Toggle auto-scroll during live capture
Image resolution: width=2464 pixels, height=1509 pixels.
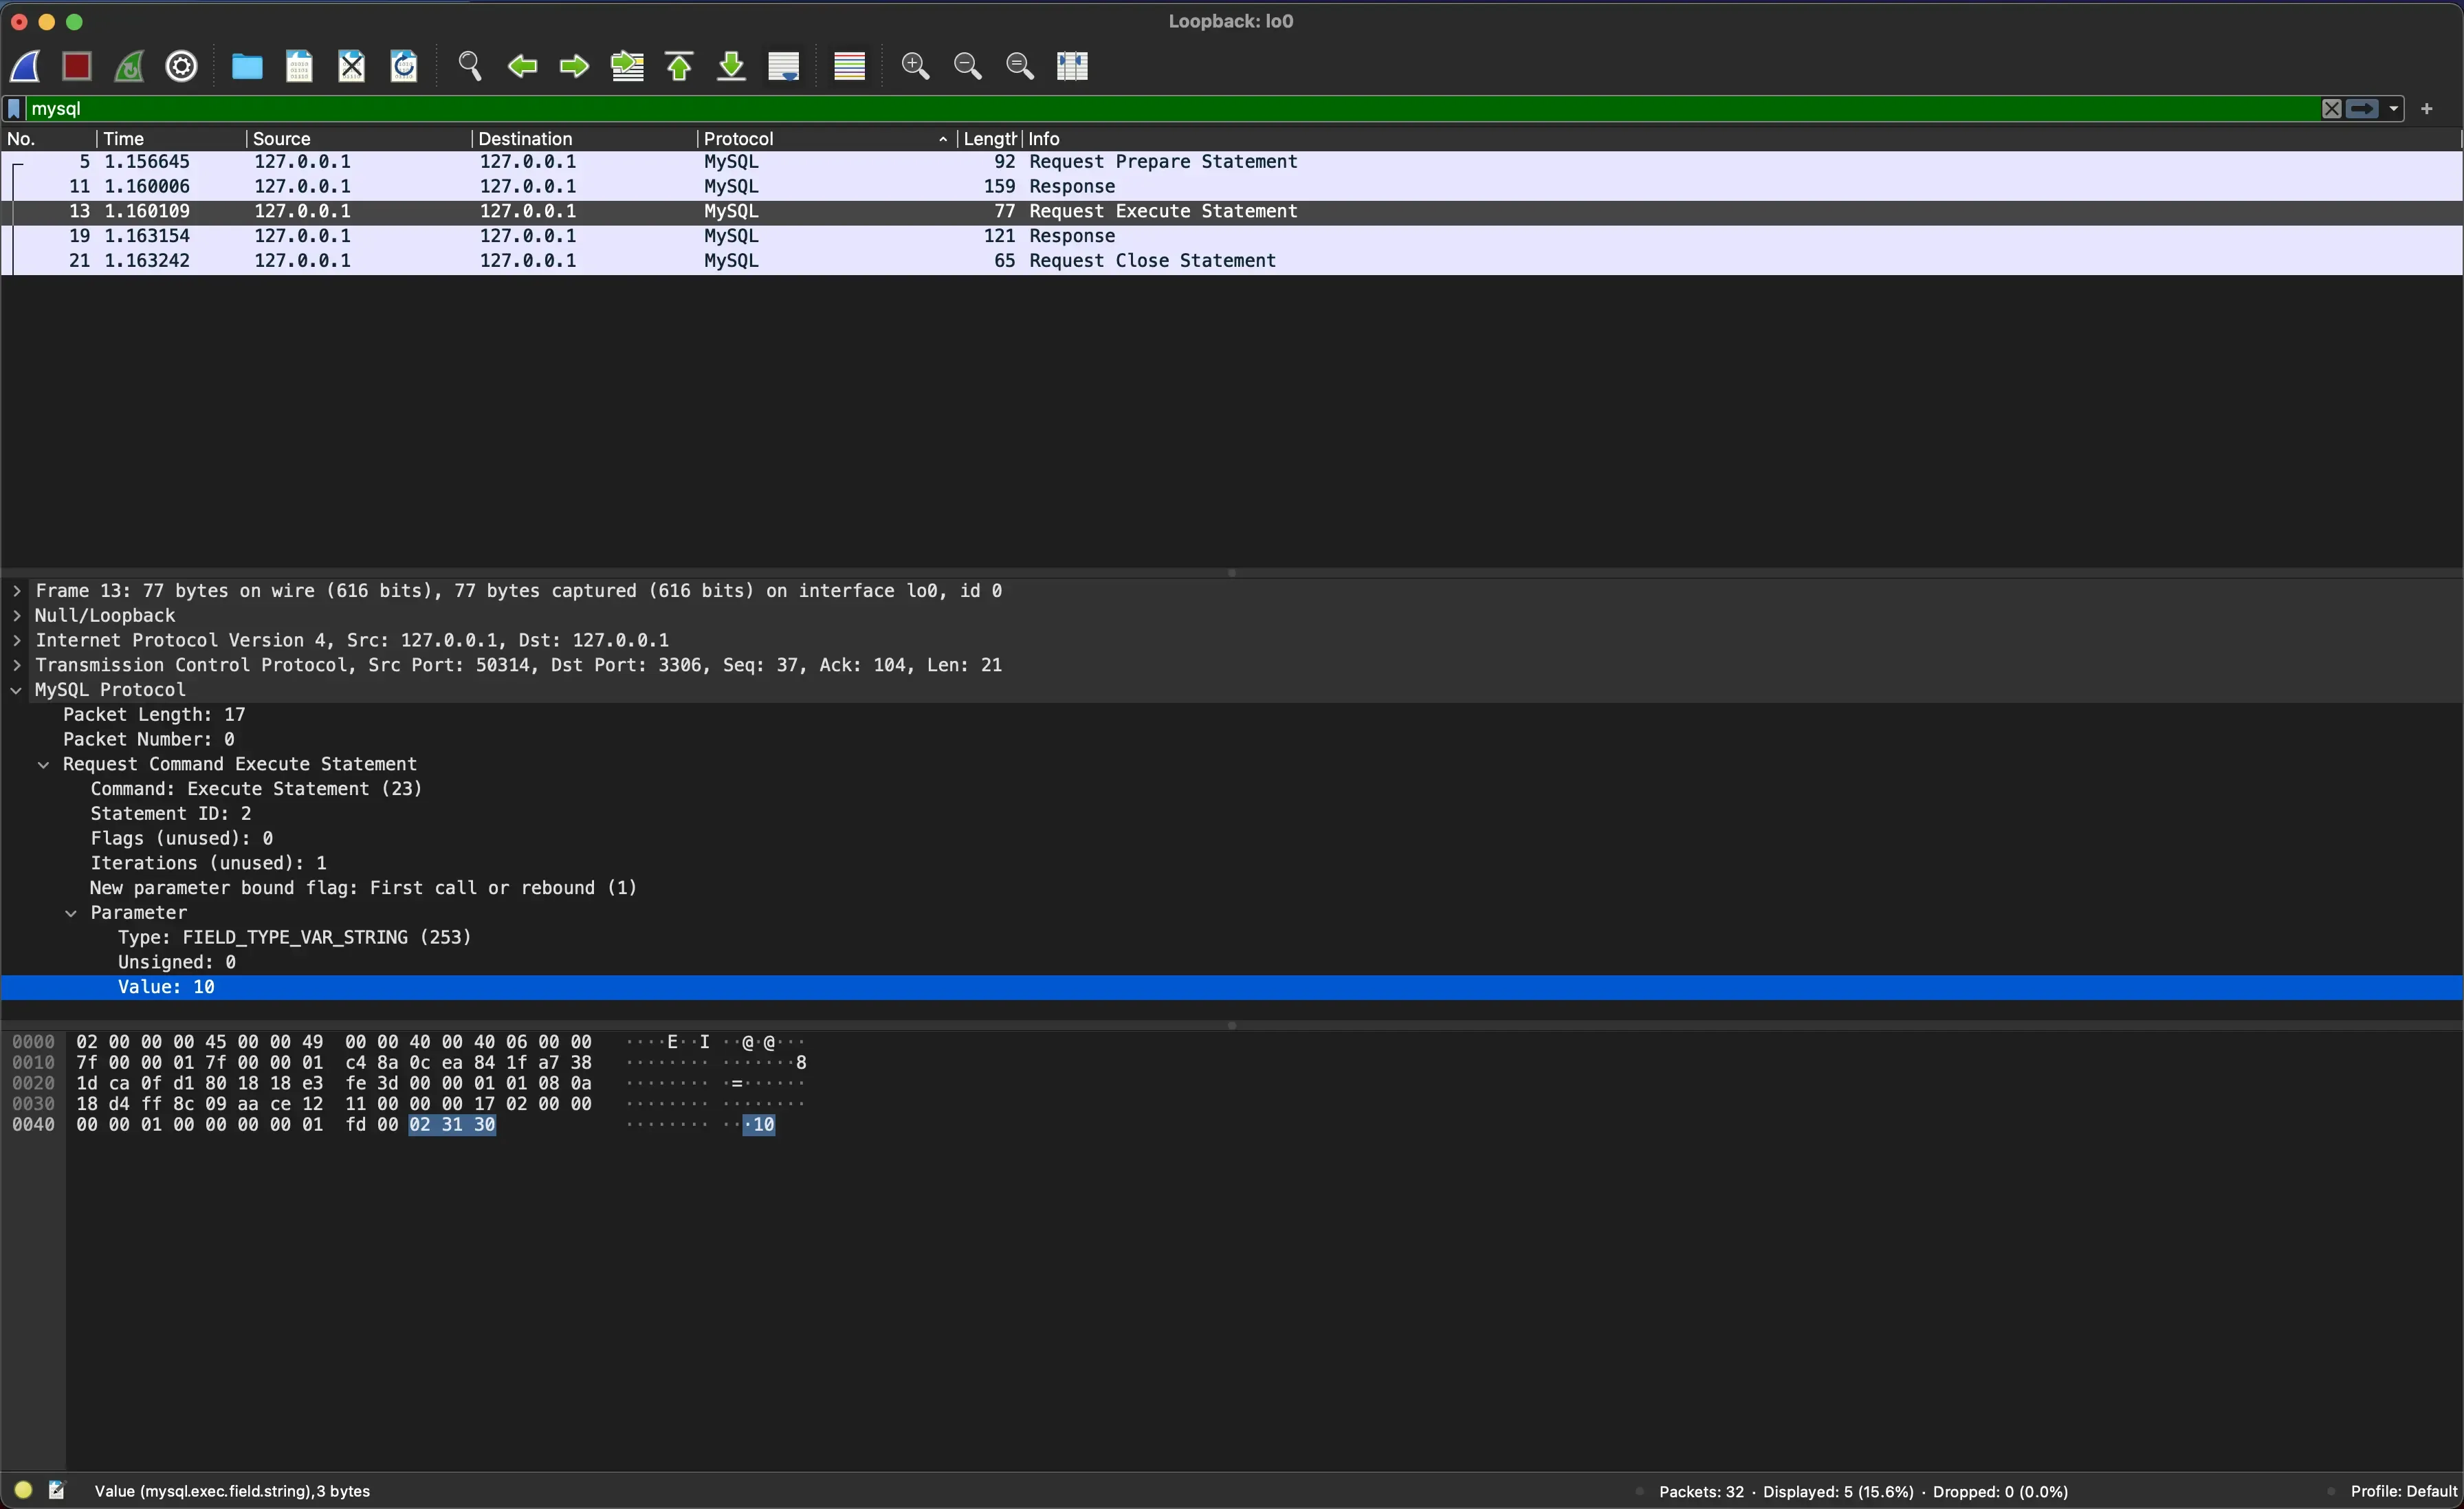(x=784, y=66)
